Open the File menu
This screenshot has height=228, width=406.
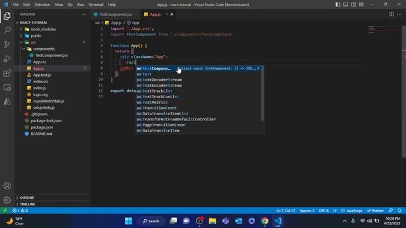(x=15, y=4)
